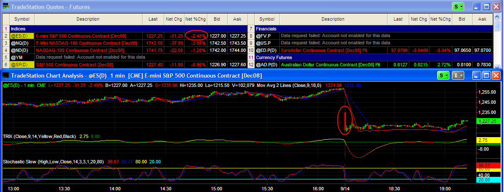Click the 1227.60 ask value for @SP(D)

(x=237, y=65)
